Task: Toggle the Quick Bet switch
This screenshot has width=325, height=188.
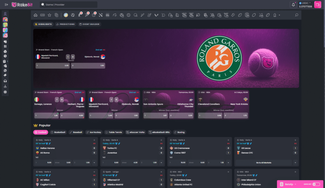Action: point(316,184)
